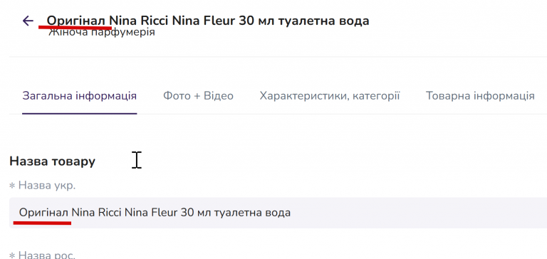Focus the Назва укр. input field
Image resolution: width=547 pixels, height=259 pixels.
(278, 213)
